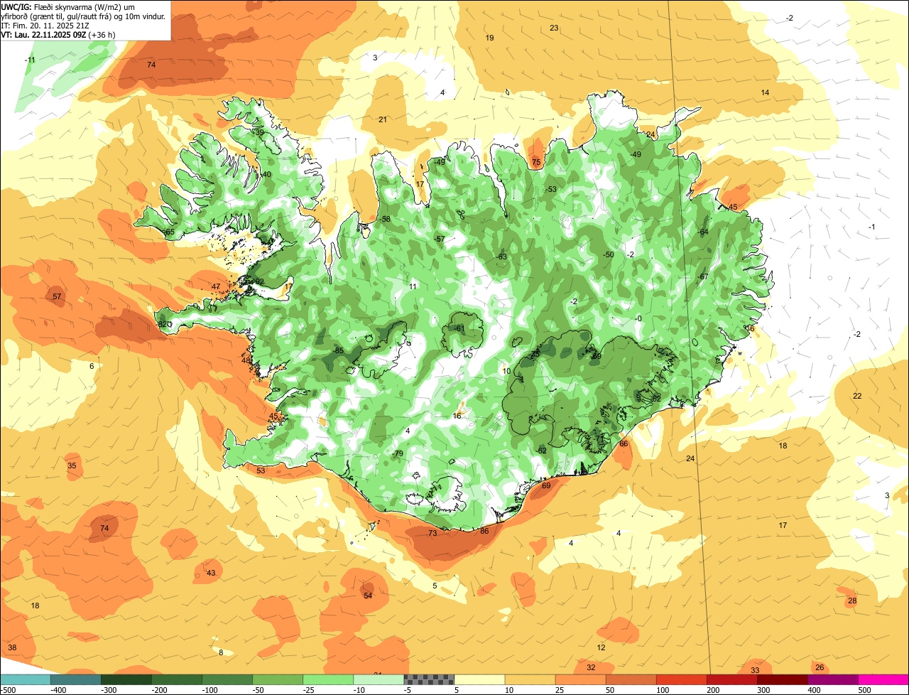Click the light green swatch between -25 and -10
This screenshot has height=695, width=909.
328,679
